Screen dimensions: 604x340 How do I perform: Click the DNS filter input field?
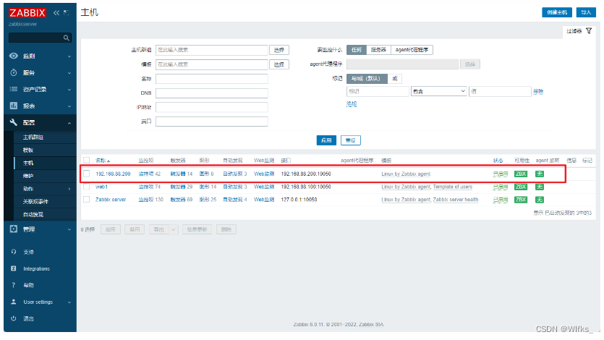pos(212,93)
